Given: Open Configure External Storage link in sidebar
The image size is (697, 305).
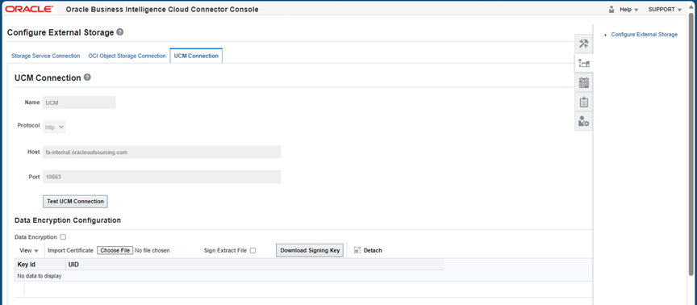Looking at the screenshot, I should [x=644, y=34].
